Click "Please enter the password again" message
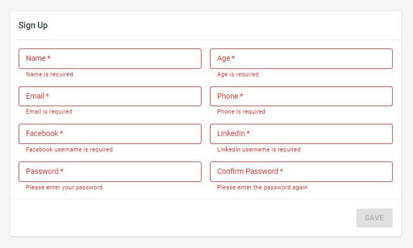Image resolution: width=413 pixels, height=248 pixels. click(262, 188)
